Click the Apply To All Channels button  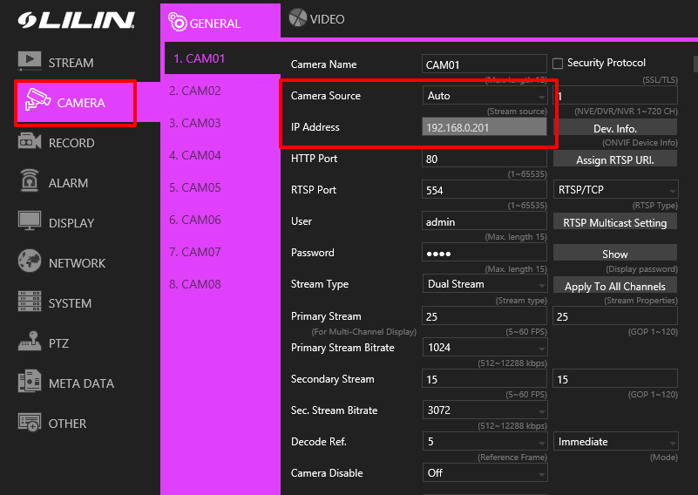pos(614,287)
